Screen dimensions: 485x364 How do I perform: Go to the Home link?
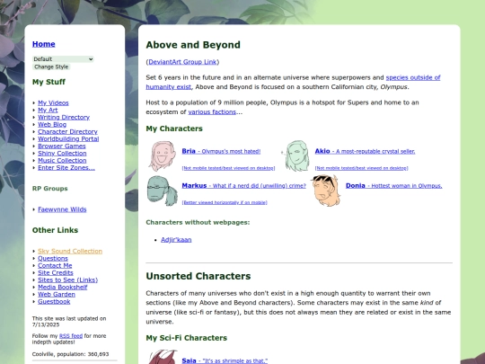pos(44,44)
